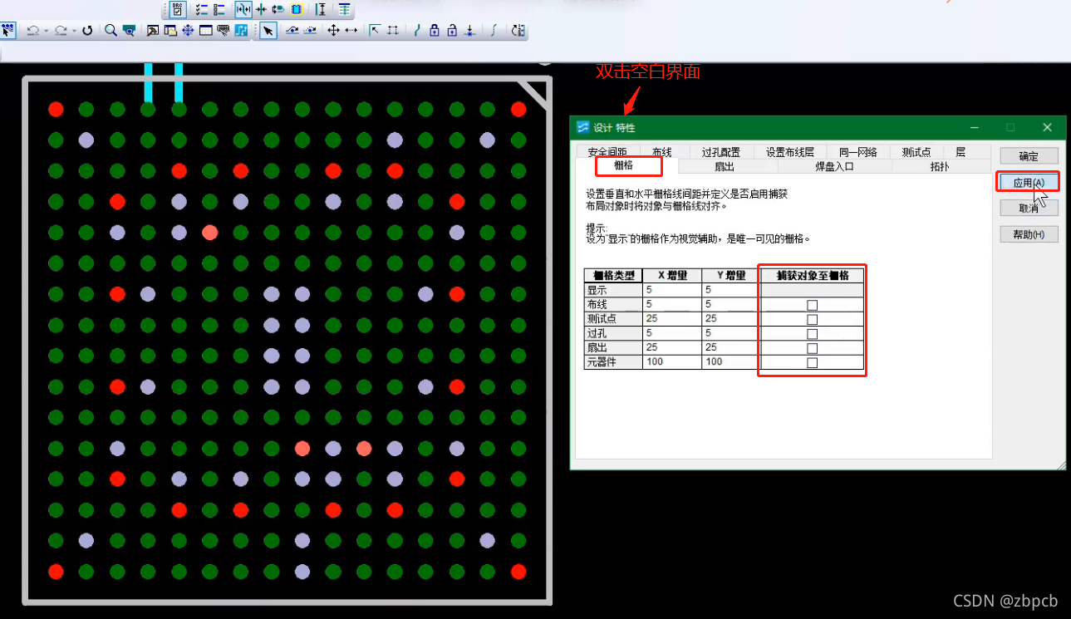The image size is (1071, 619).
Task: Undo the last action
Action: tap(32, 31)
